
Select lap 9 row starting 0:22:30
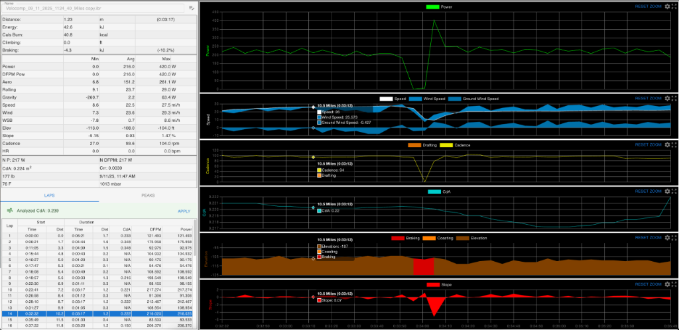[97, 284]
